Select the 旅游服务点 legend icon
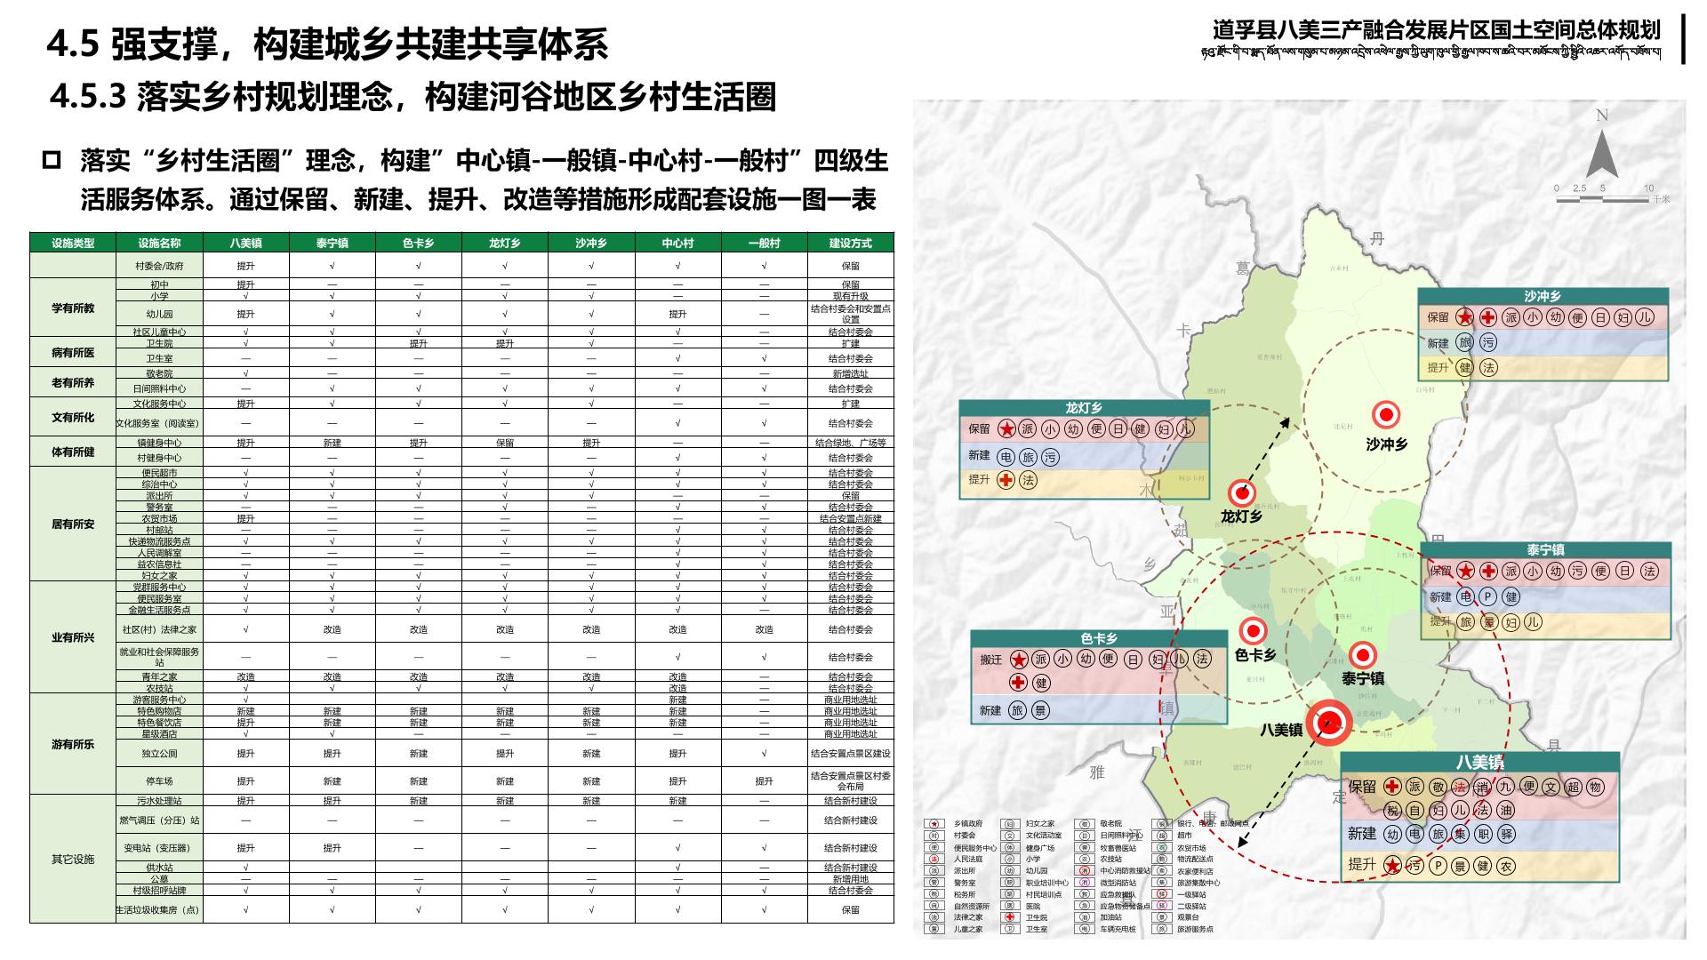Screen dimensions: 1707x960 [x=1162, y=929]
